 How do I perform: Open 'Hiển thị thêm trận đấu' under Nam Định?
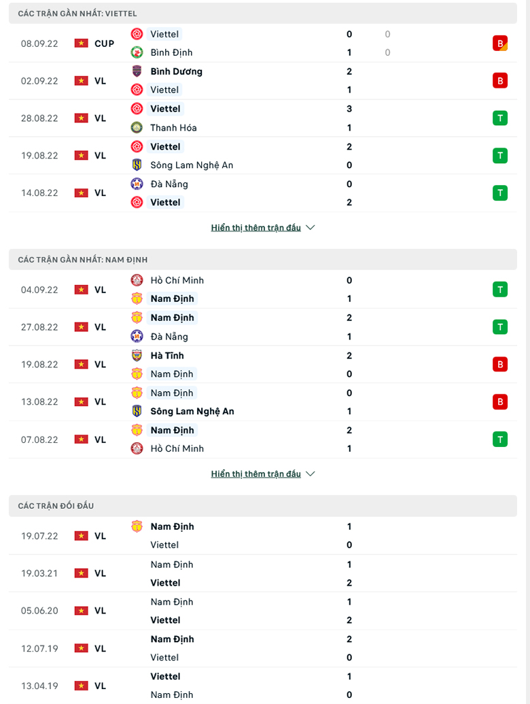tap(256, 473)
